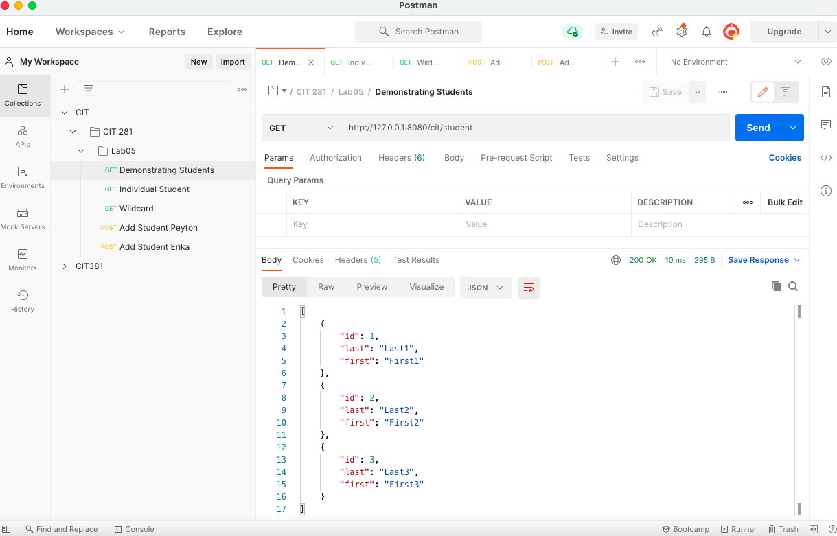Search within the response body
This screenshot has width=837, height=536.
click(x=793, y=286)
